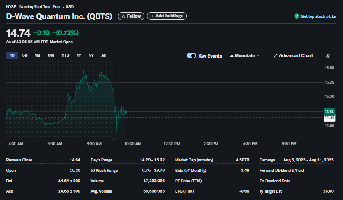
Task: Click Add holdings button
Action: (x=167, y=16)
